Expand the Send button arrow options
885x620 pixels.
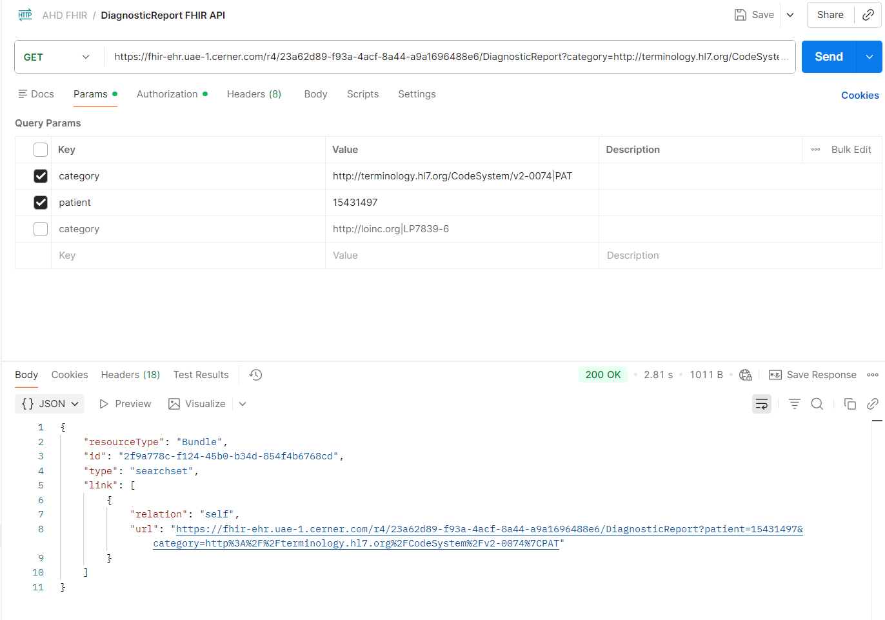click(x=870, y=57)
